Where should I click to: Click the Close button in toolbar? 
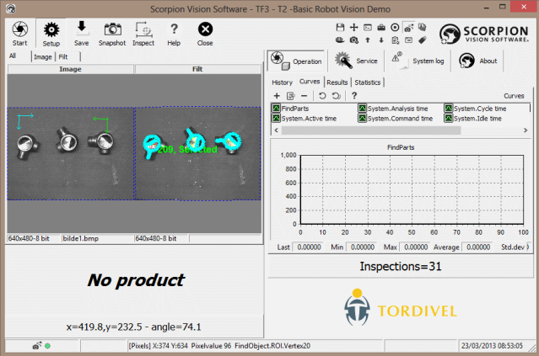click(205, 30)
